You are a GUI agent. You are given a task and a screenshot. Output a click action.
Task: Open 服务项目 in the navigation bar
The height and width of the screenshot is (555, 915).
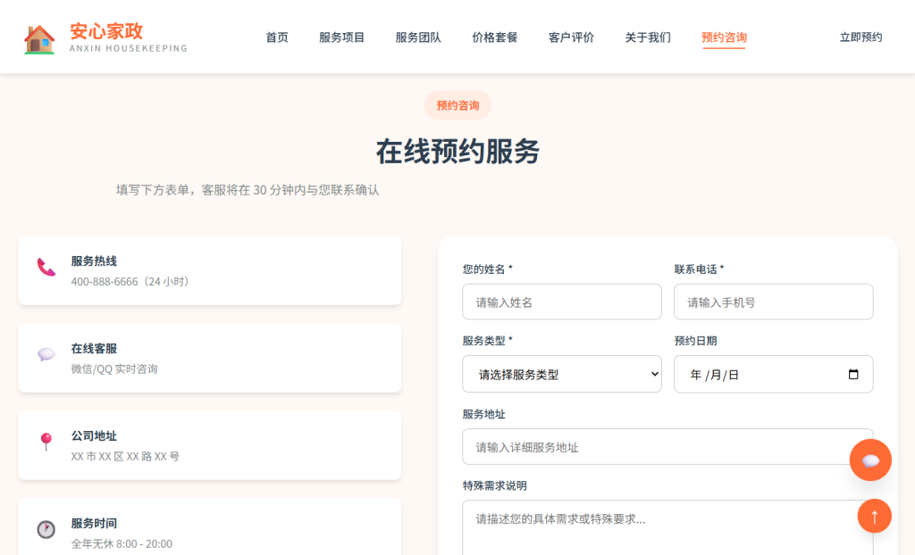click(x=342, y=37)
